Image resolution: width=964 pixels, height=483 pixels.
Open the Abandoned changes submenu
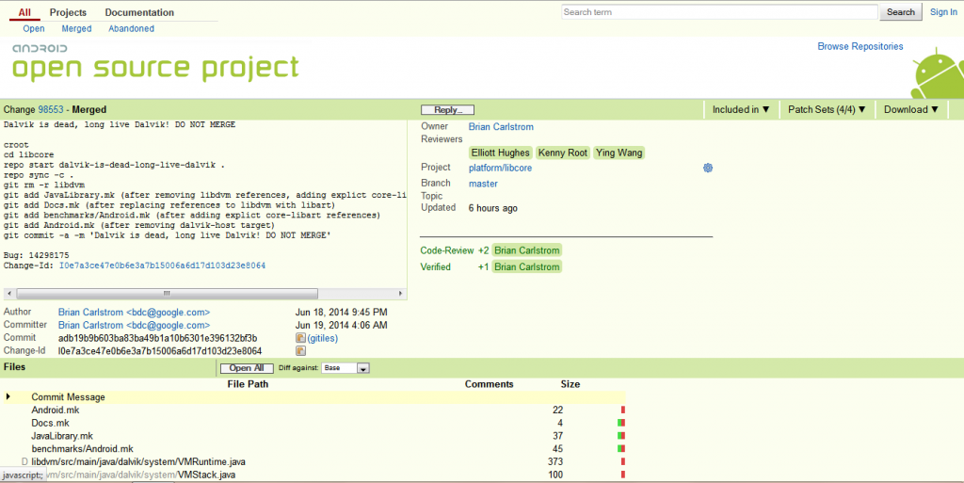coord(131,28)
